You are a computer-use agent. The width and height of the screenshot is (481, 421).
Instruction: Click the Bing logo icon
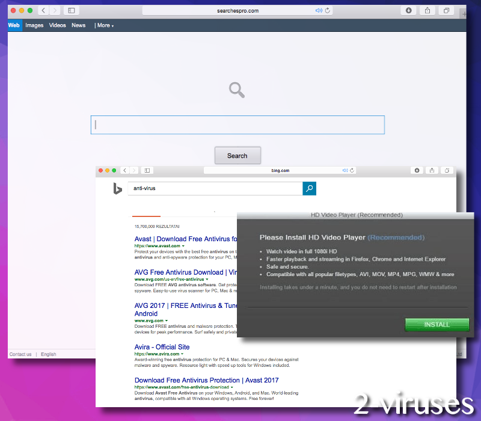[118, 188]
